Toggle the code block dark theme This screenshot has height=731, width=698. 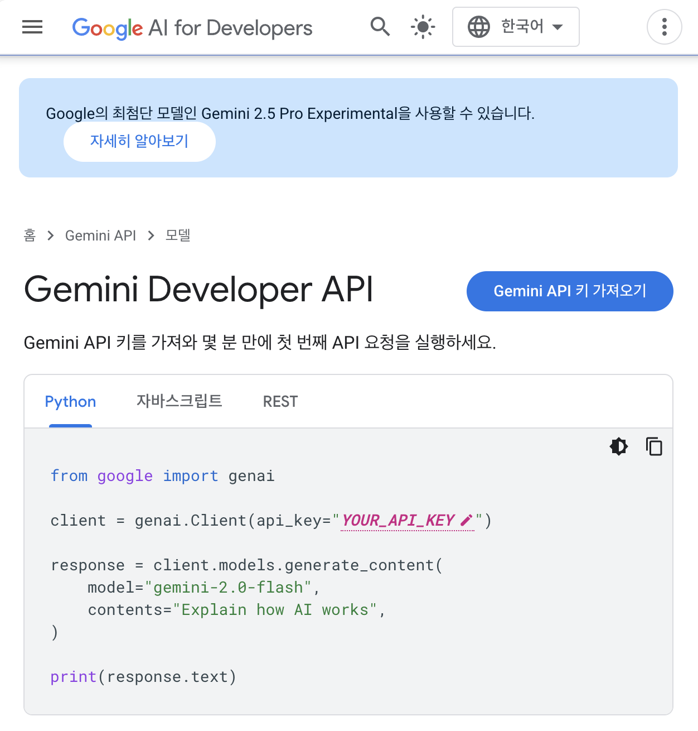619,446
